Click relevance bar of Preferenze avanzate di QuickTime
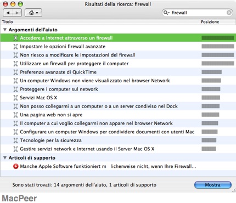The image size is (236, 203). tap(212, 72)
